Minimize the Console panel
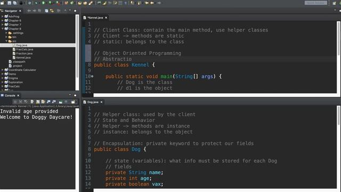The height and width of the screenshot is (192, 341). pyautogui.click(x=70, y=95)
